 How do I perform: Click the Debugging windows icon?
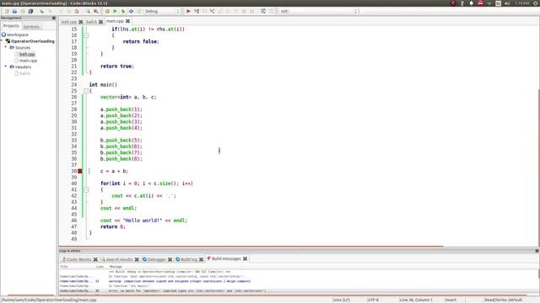263,11
